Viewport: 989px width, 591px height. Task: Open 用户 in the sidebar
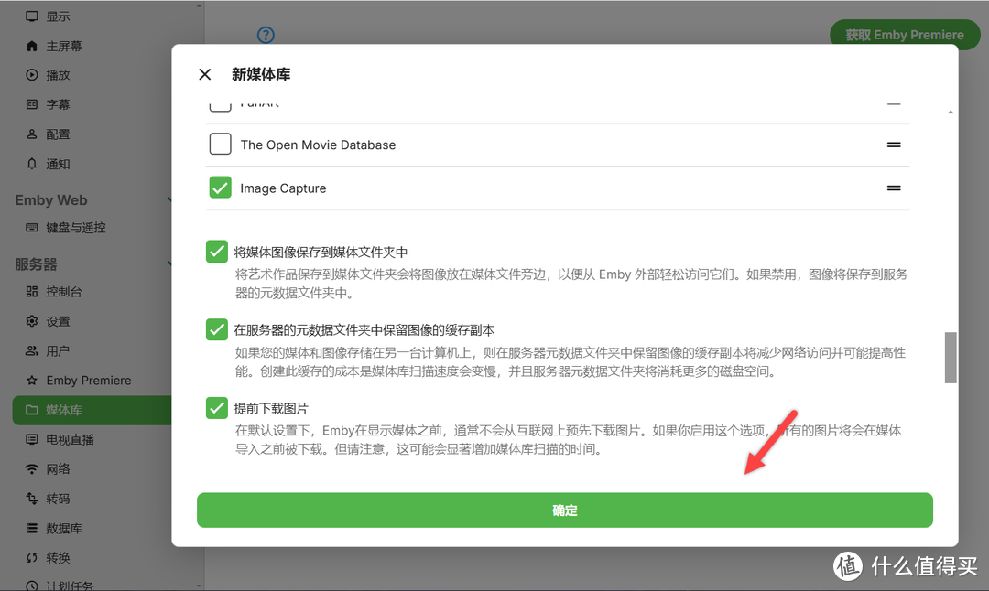[58, 351]
